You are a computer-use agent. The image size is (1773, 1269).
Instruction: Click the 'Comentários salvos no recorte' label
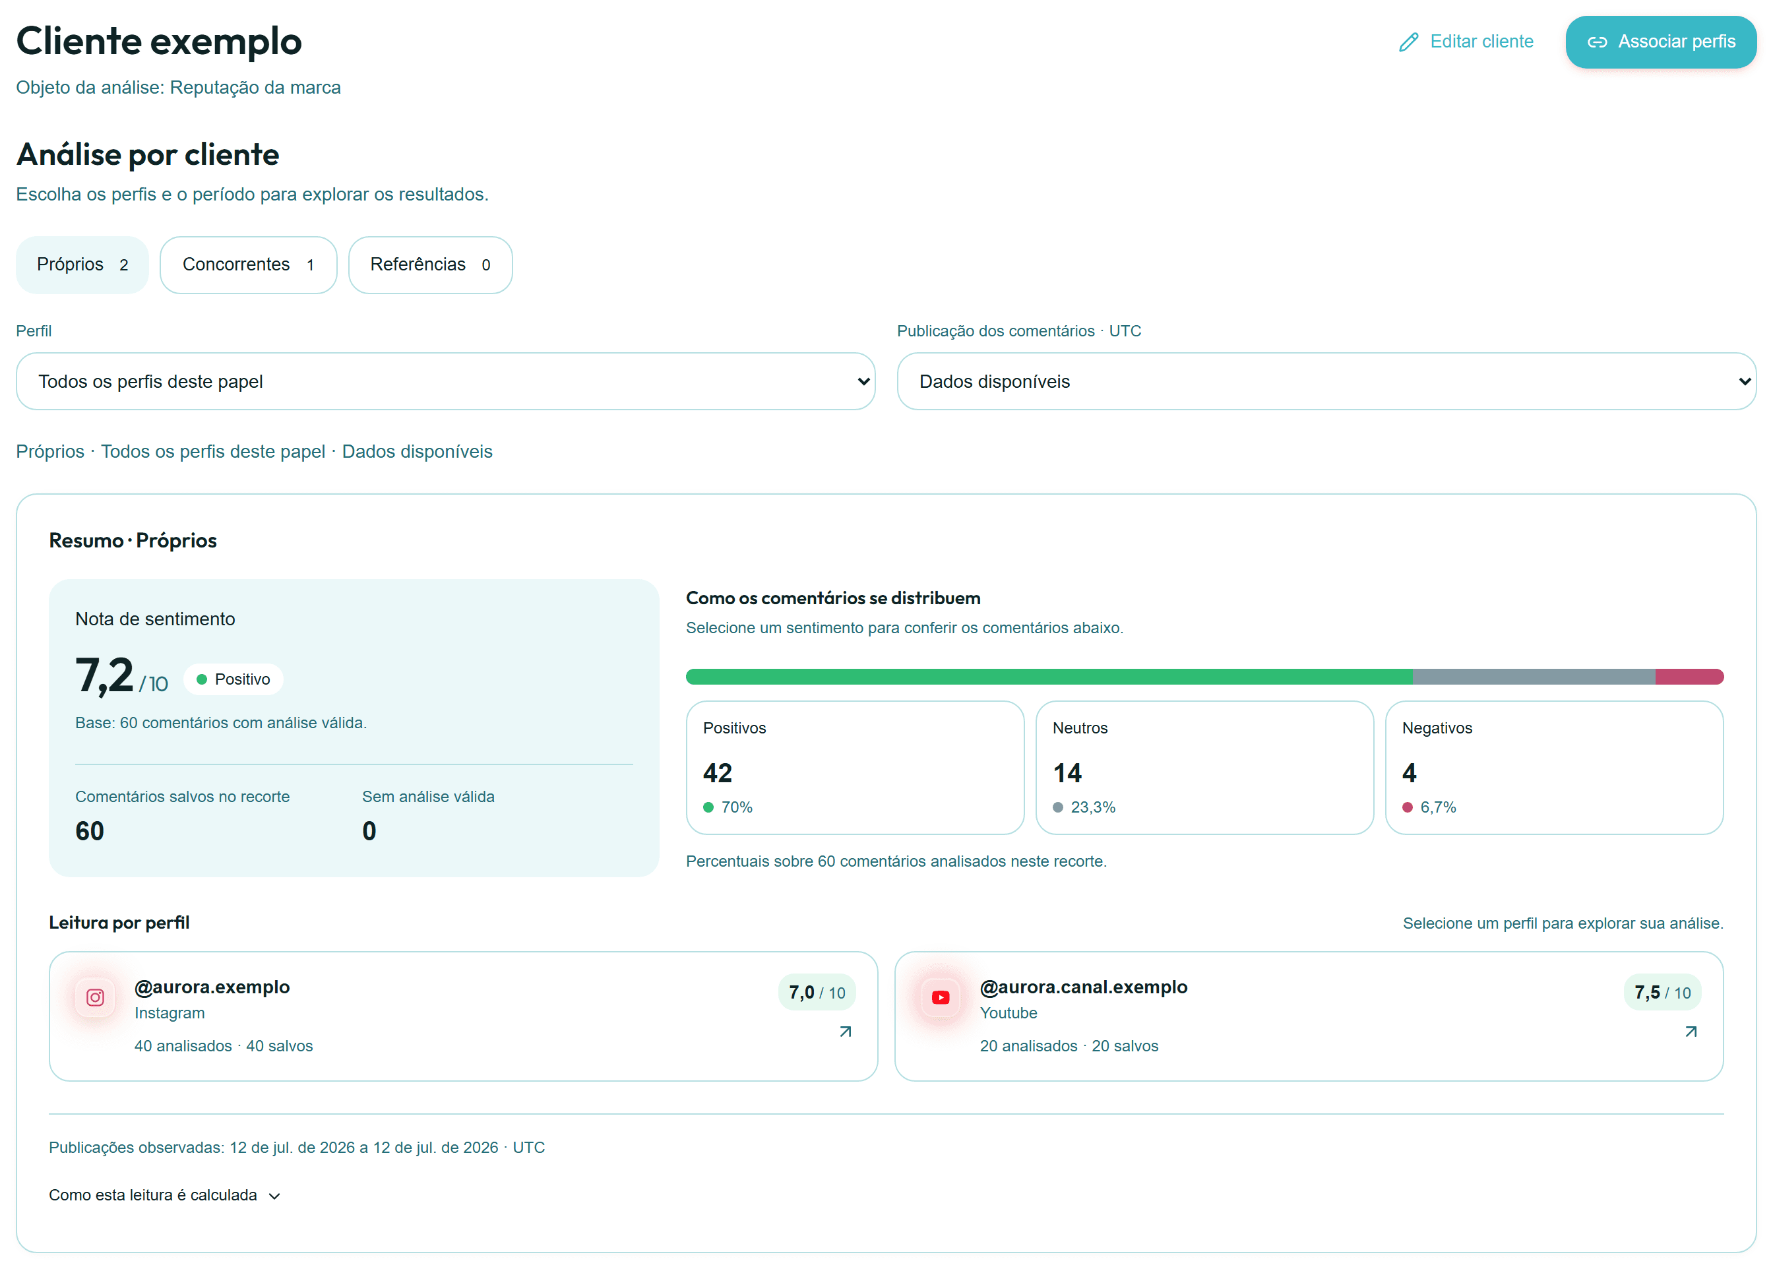(182, 797)
